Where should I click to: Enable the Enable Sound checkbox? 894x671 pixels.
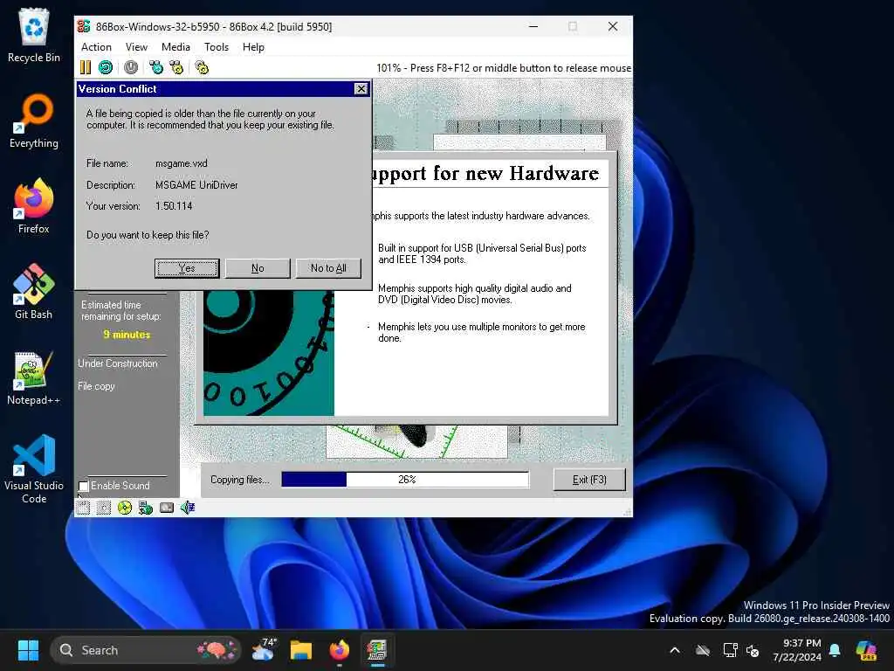[84, 486]
